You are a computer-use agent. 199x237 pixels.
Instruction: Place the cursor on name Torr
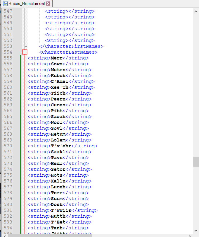click(56, 193)
